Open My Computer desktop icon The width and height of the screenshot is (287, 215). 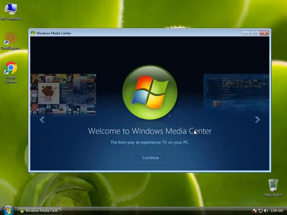[x=11, y=11]
